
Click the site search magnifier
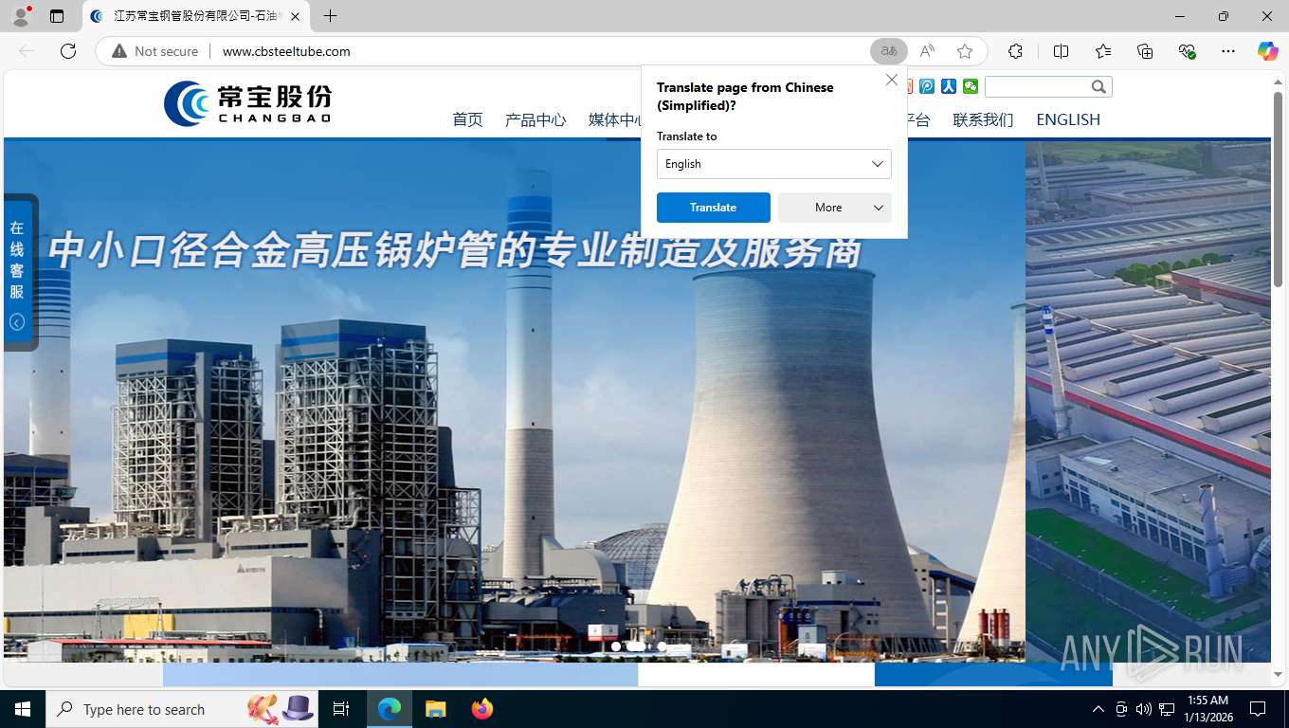click(1098, 86)
